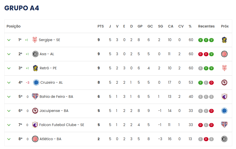Open the Retrô - PE team name
This screenshot has width=236, height=149.
[48, 68]
